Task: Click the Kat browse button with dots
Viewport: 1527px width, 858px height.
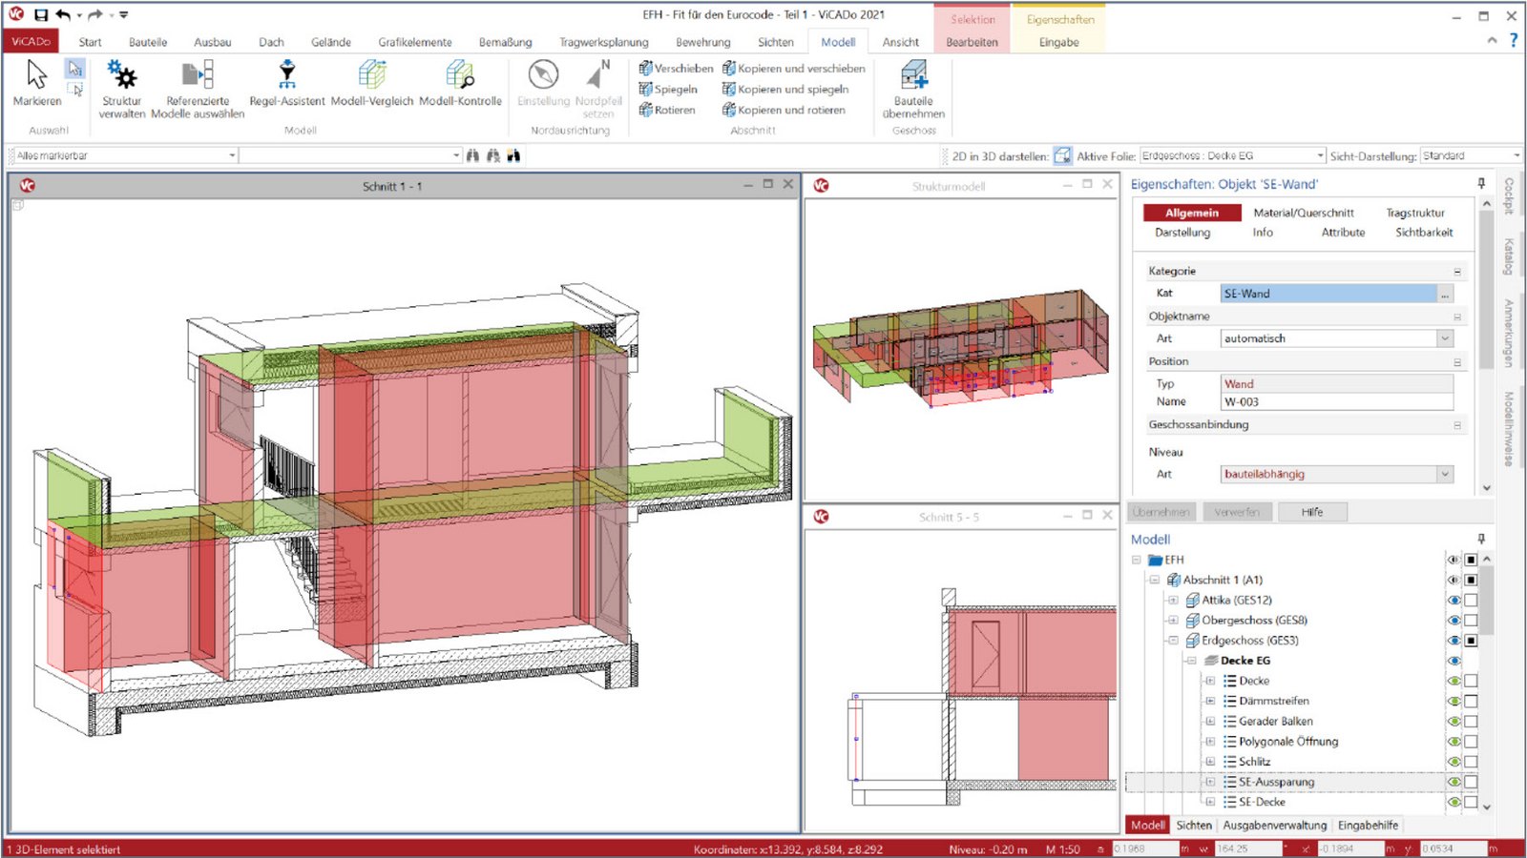Action: tap(1445, 294)
